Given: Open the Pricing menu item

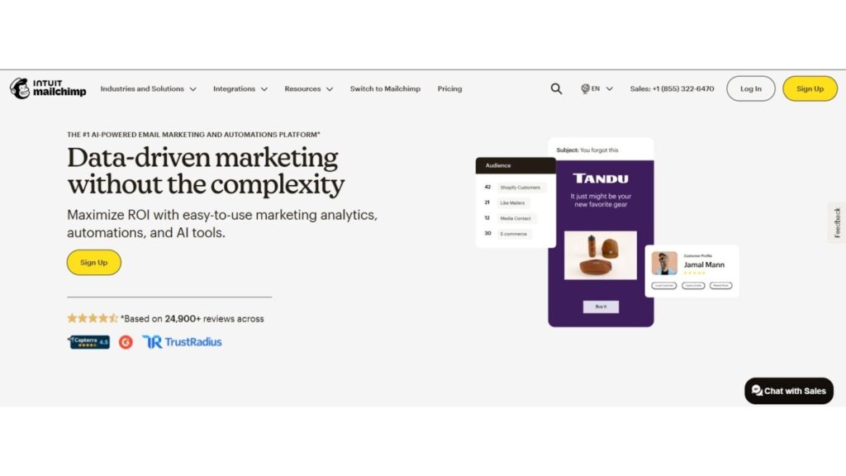Looking at the screenshot, I should click(449, 88).
